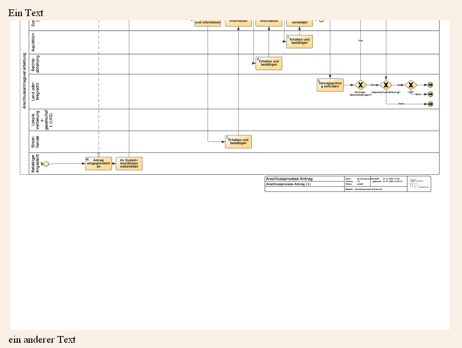Click the 'Ein Text' heading

(x=26, y=12)
